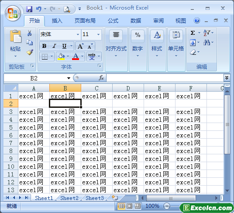Apply cell borders icon

[x=45, y=57]
